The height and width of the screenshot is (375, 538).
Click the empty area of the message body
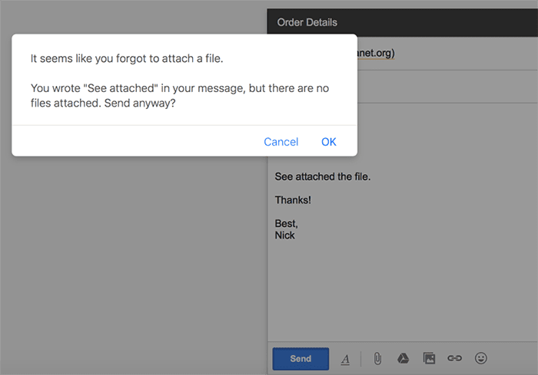(x=400, y=291)
